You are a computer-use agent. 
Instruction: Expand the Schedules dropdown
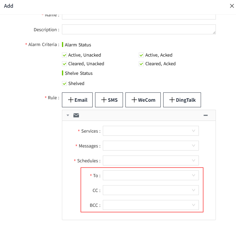151,160
